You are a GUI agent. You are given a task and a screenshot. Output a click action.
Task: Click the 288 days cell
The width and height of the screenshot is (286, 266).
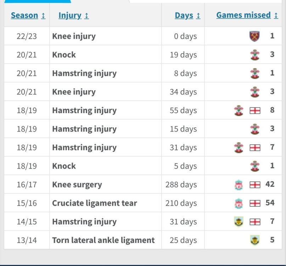(181, 185)
